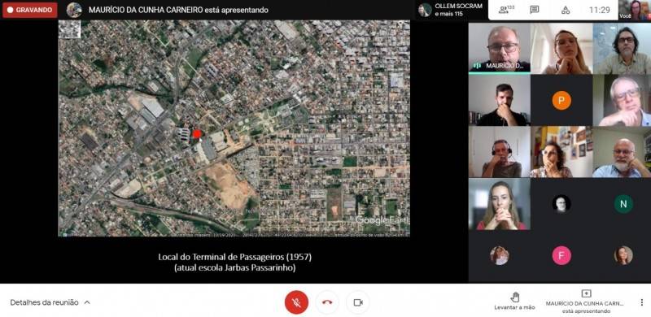Click the slide caption Local do Terminal de Passageiros

coord(235,257)
